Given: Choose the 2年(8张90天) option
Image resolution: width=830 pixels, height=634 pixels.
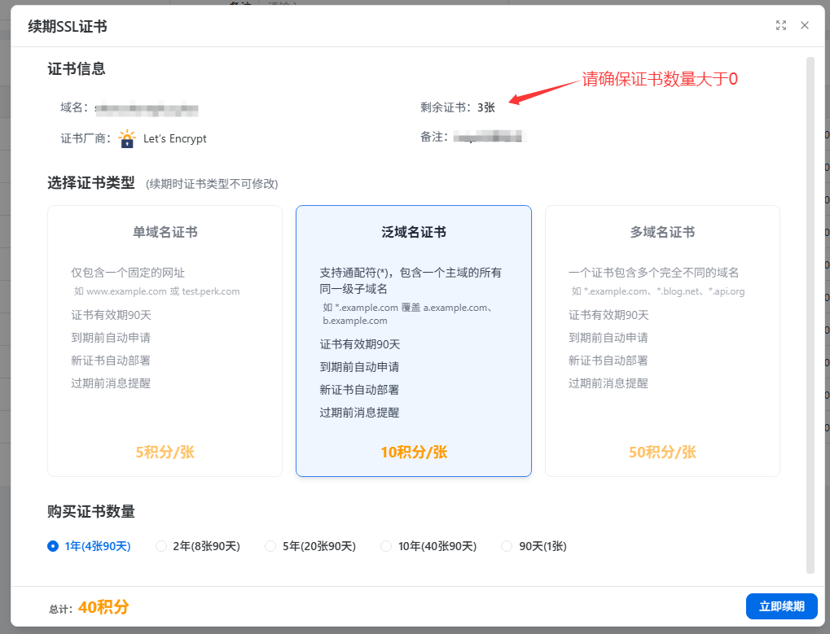Looking at the screenshot, I should point(161,546).
